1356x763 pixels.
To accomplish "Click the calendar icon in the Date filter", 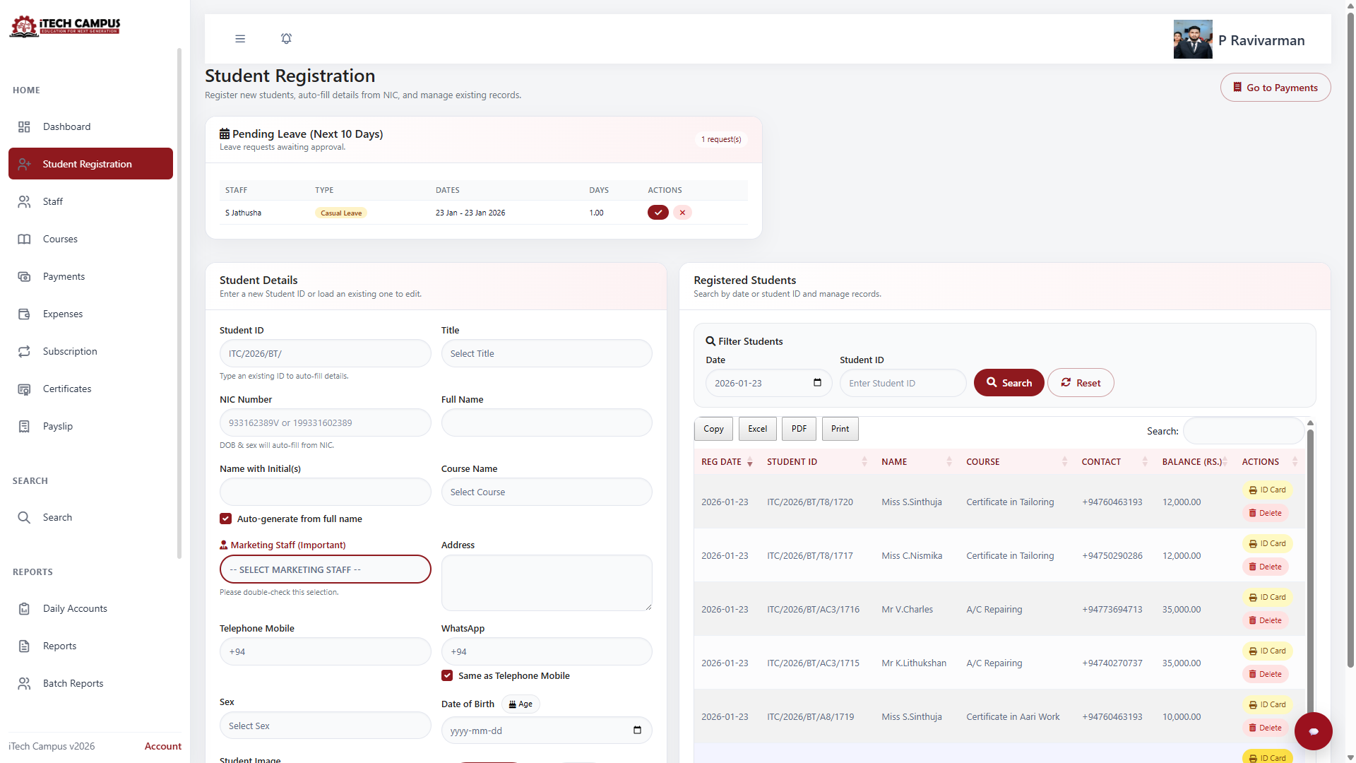I will coord(817,383).
